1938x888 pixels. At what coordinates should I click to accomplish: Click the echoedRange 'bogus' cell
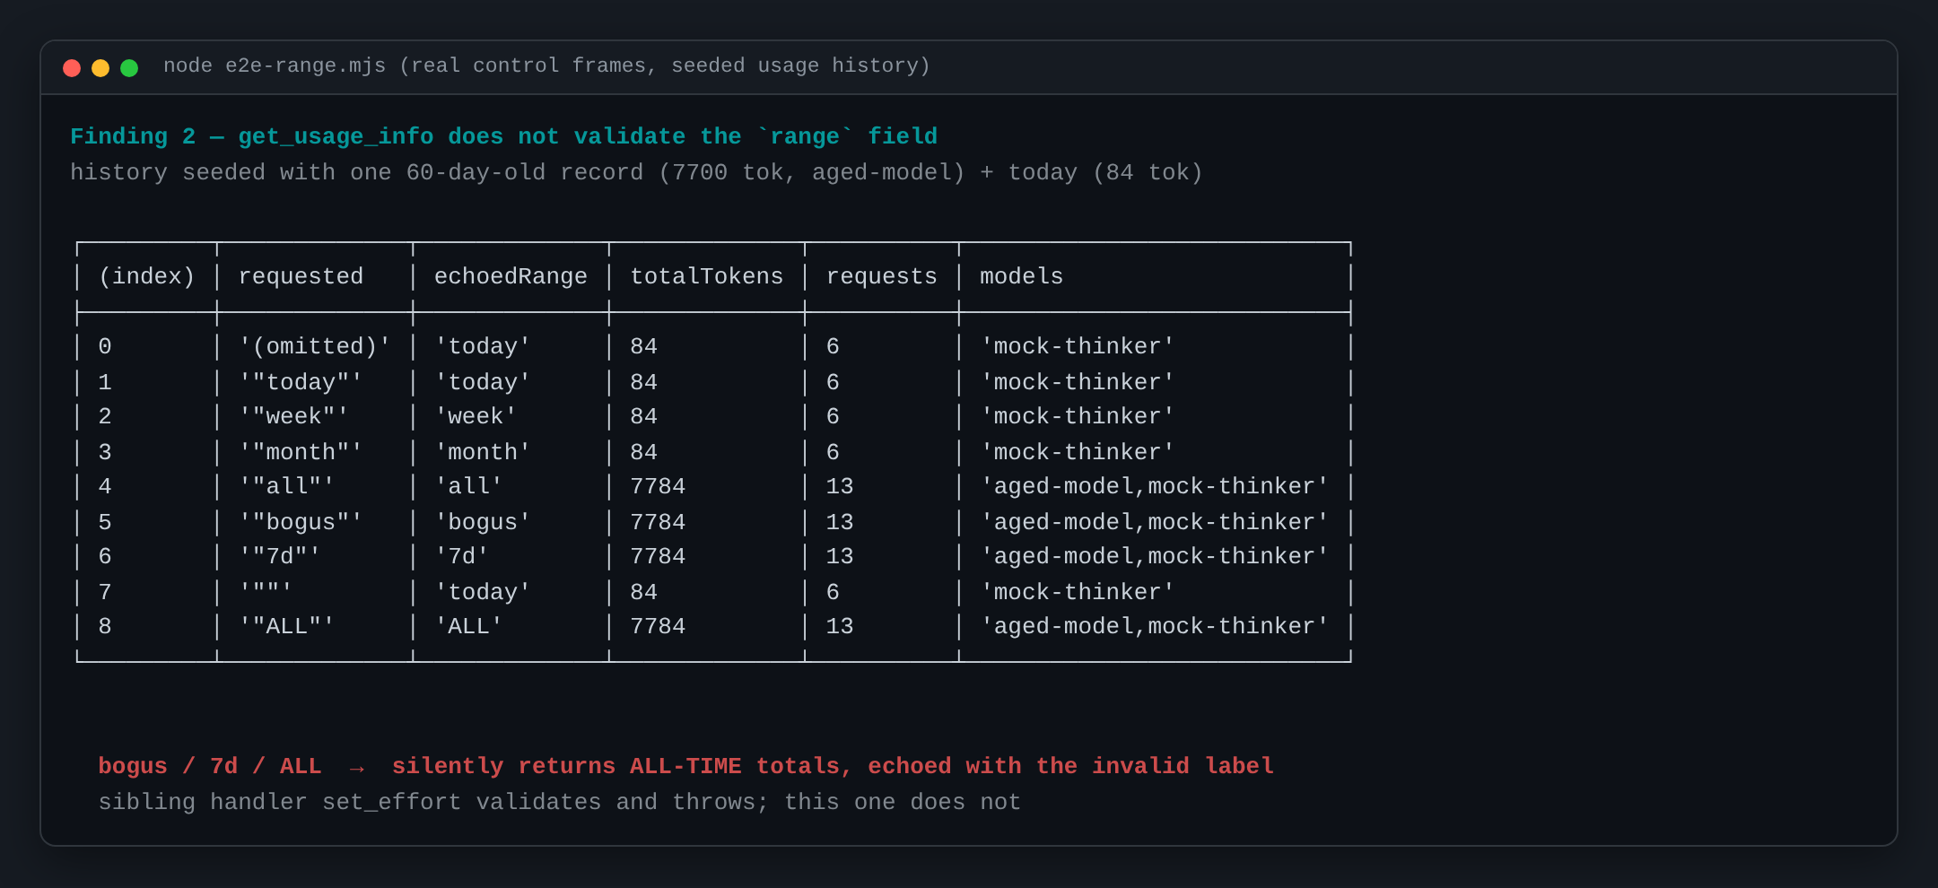coord(483,522)
